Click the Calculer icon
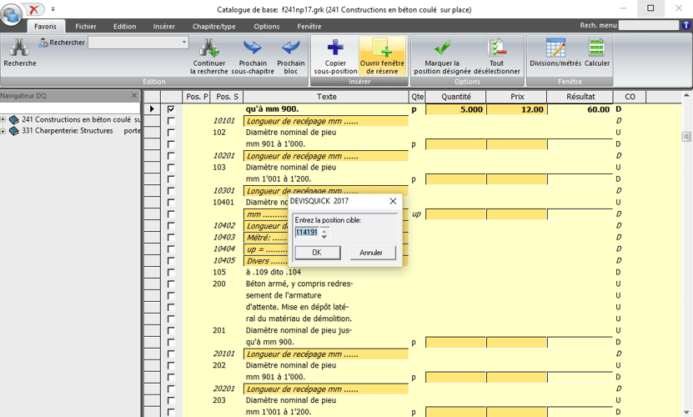This screenshot has width=693, height=417. point(596,48)
